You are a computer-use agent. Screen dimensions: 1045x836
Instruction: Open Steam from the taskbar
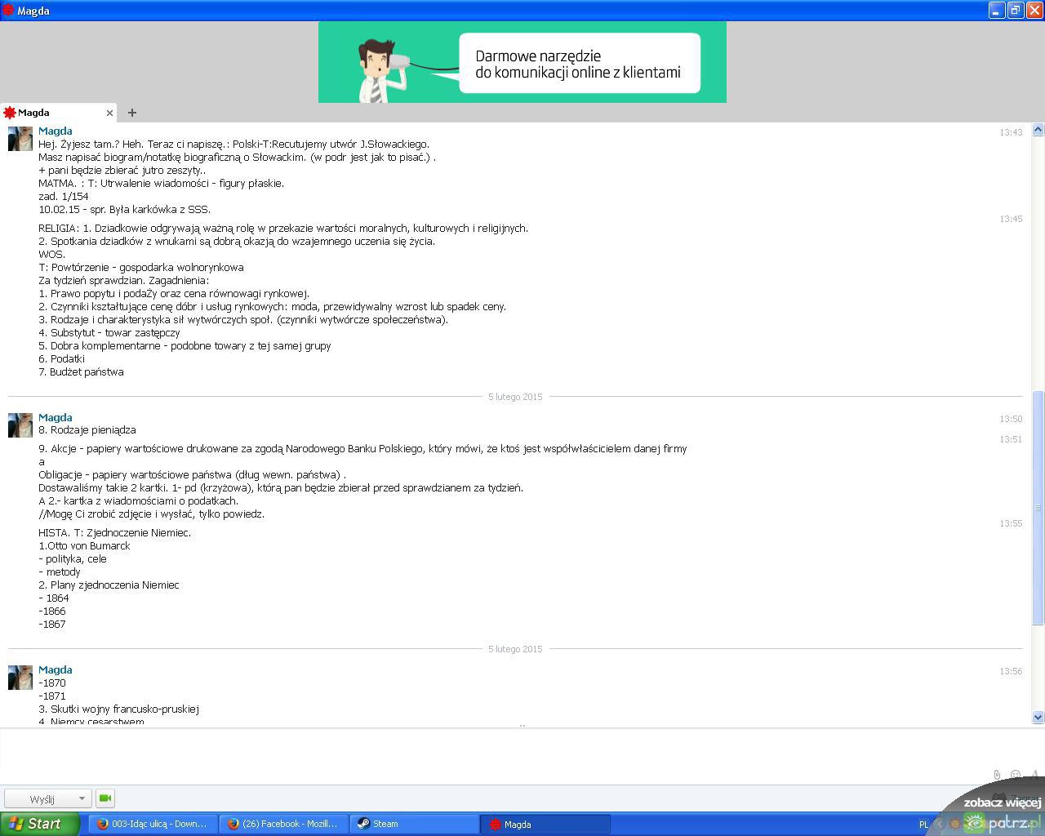tap(414, 824)
